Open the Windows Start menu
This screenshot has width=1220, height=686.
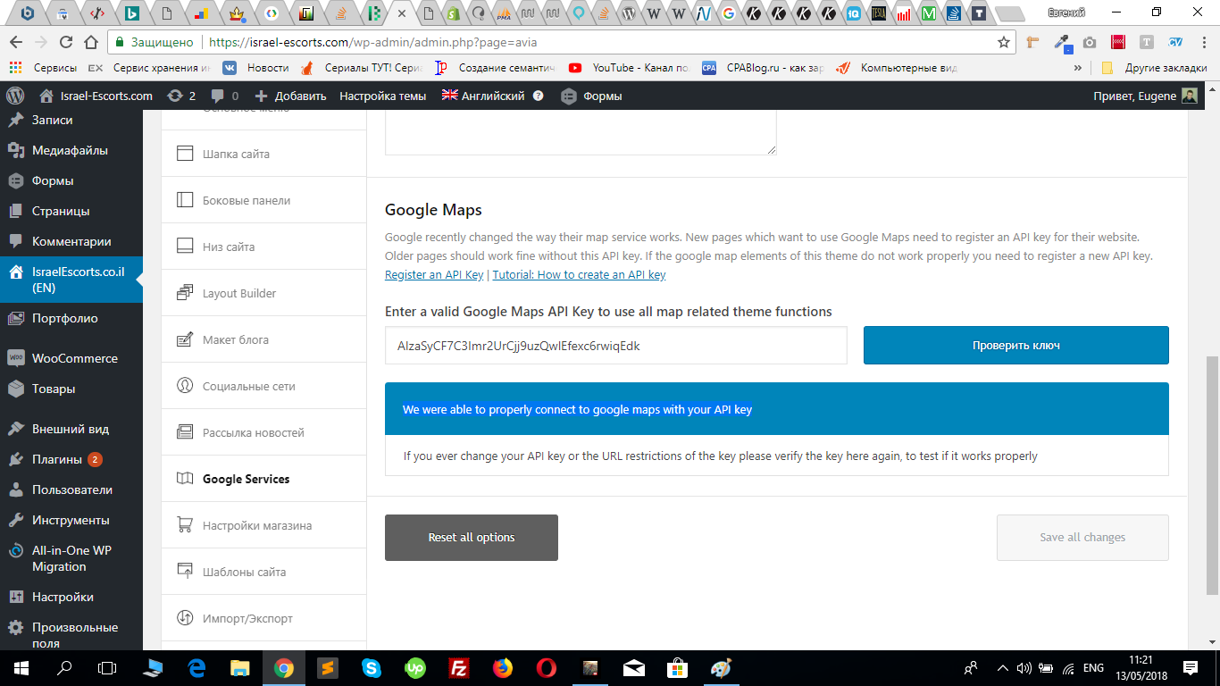21,667
